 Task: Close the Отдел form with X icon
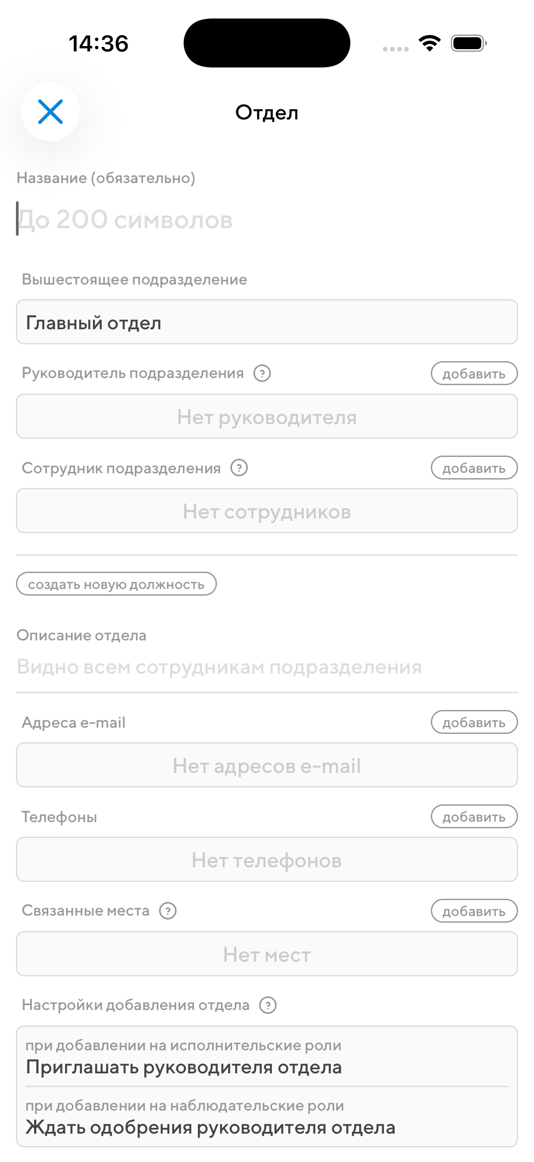click(x=50, y=111)
